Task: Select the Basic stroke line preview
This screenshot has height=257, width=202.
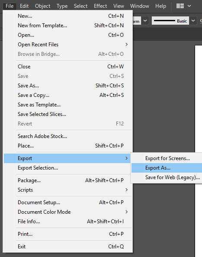Action: pos(170,21)
